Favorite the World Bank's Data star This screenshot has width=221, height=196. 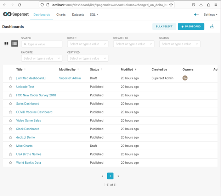10,163
